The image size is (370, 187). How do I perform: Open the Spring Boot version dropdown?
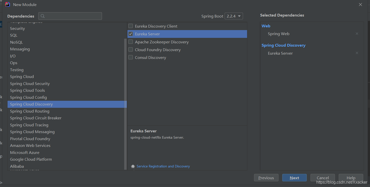tap(234, 16)
